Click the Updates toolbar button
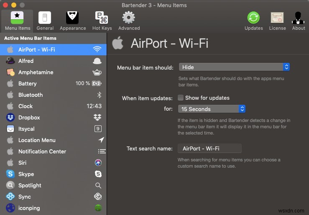309x215 pixels. [x=253, y=21]
